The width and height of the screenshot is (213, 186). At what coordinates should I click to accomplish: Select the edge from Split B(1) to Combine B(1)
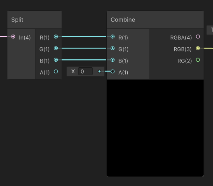point(84,60)
